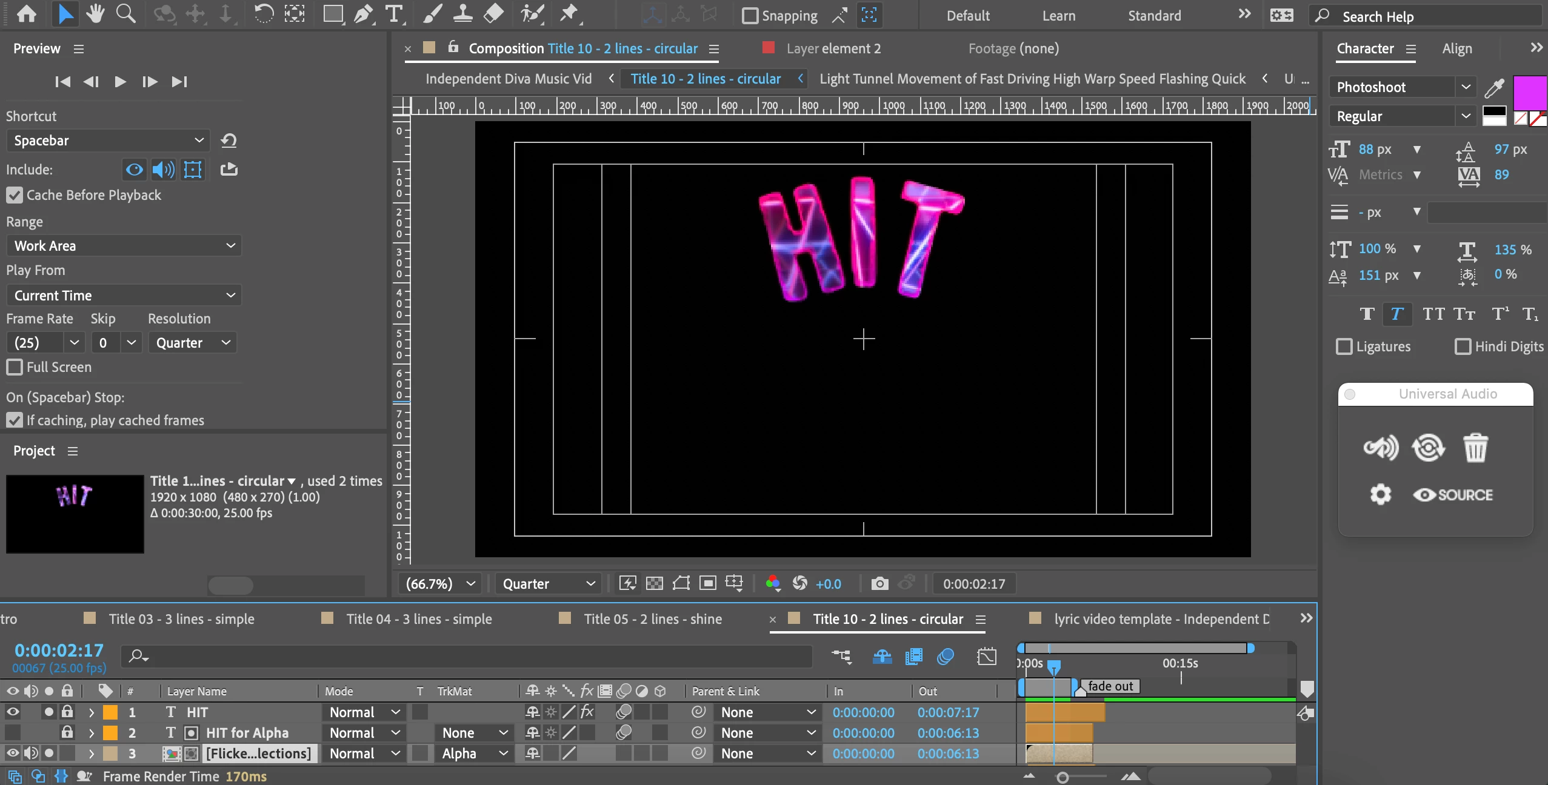1548x785 pixels.
Task: Enable the Full Screen checkbox
Action: coord(15,367)
